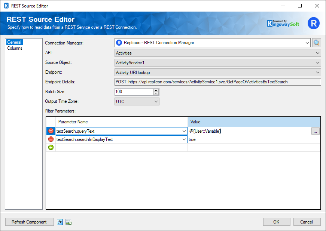Click the Refresh Component button
326x231 pixels.
pyautogui.click(x=29, y=222)
